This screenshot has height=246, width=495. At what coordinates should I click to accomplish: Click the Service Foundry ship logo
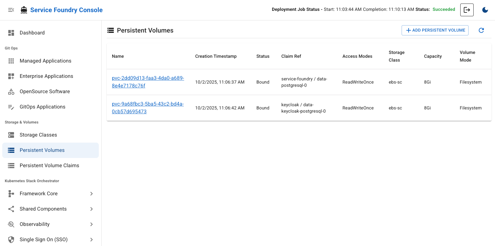[x=23, y=10]
